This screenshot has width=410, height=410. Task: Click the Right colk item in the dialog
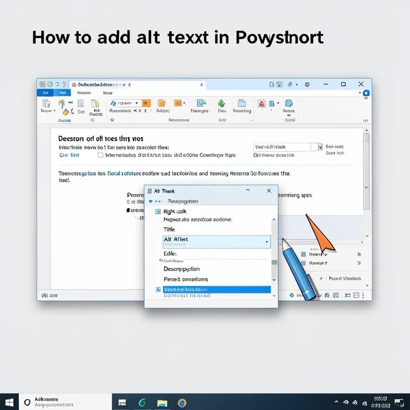click(175, 211)
